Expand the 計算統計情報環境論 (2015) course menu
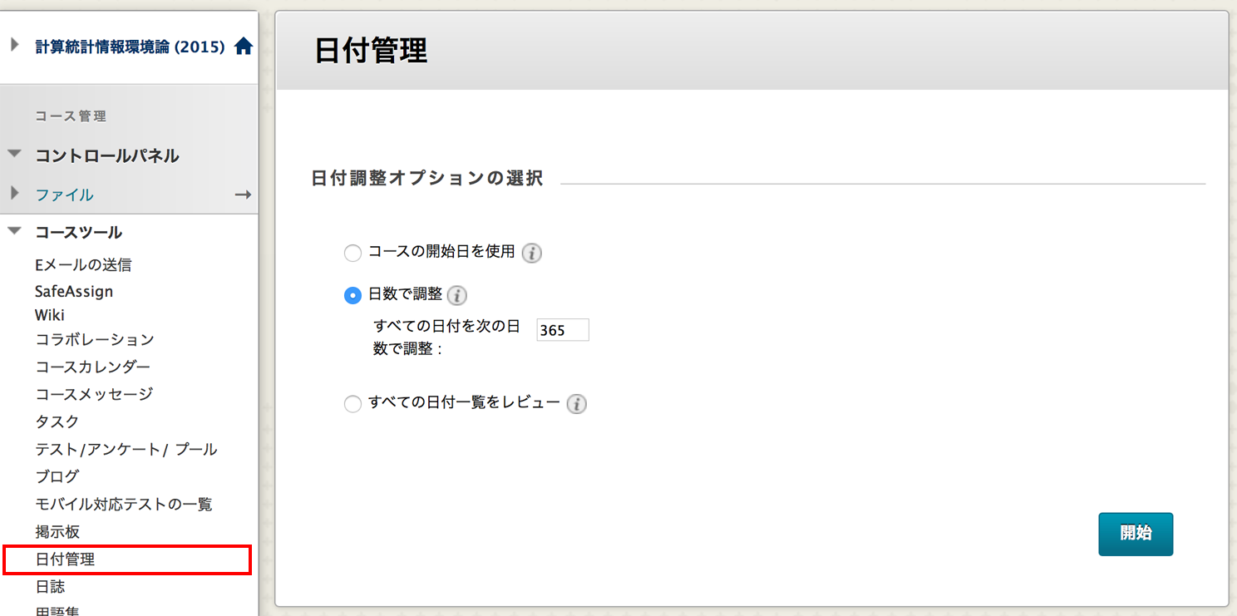Screen dimensions: 1237x616 point(15,45)
